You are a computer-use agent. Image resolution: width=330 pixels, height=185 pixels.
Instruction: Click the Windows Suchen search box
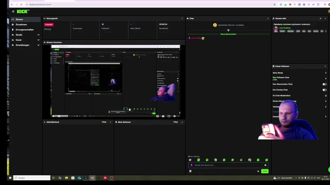click(x=32, y=178)
